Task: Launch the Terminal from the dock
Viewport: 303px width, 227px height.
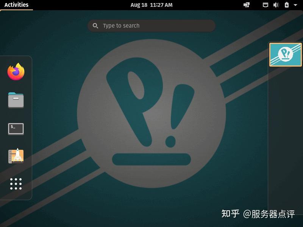Action: pos(16,129)
